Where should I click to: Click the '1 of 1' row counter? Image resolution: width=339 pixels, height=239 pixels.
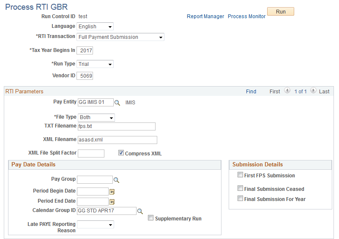tap(301, 92)
